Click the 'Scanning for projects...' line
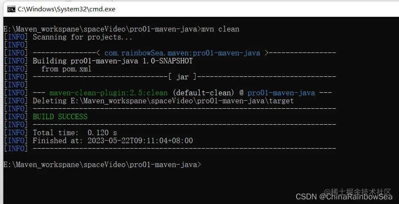399x204 pixels. (x=83, y=37)
